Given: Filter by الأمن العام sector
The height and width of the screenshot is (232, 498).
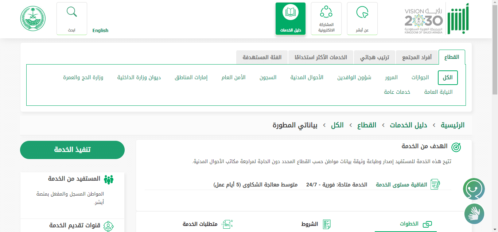Looking at the screenshot, I should coord(233,78).
